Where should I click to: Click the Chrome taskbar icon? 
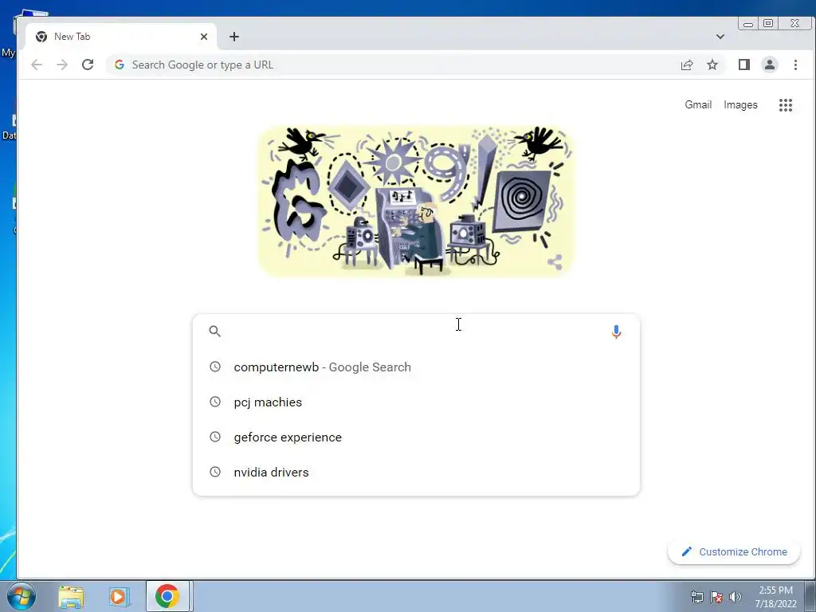167,596
